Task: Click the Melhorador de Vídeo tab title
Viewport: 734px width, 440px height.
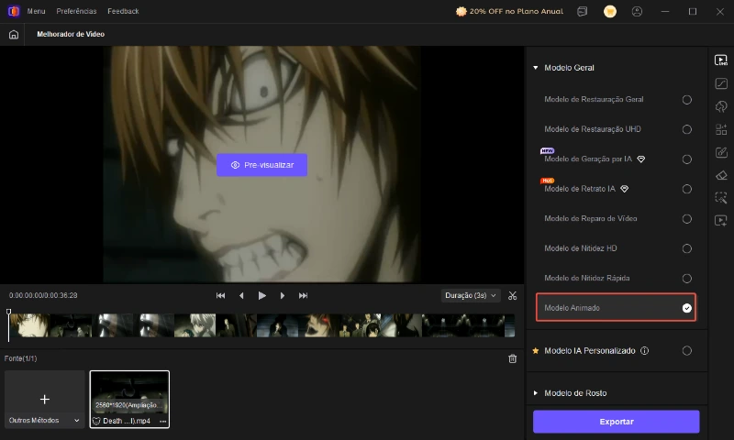Action: [71, 34]
